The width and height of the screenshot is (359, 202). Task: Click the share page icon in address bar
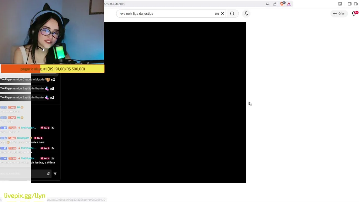pos(275,4)
